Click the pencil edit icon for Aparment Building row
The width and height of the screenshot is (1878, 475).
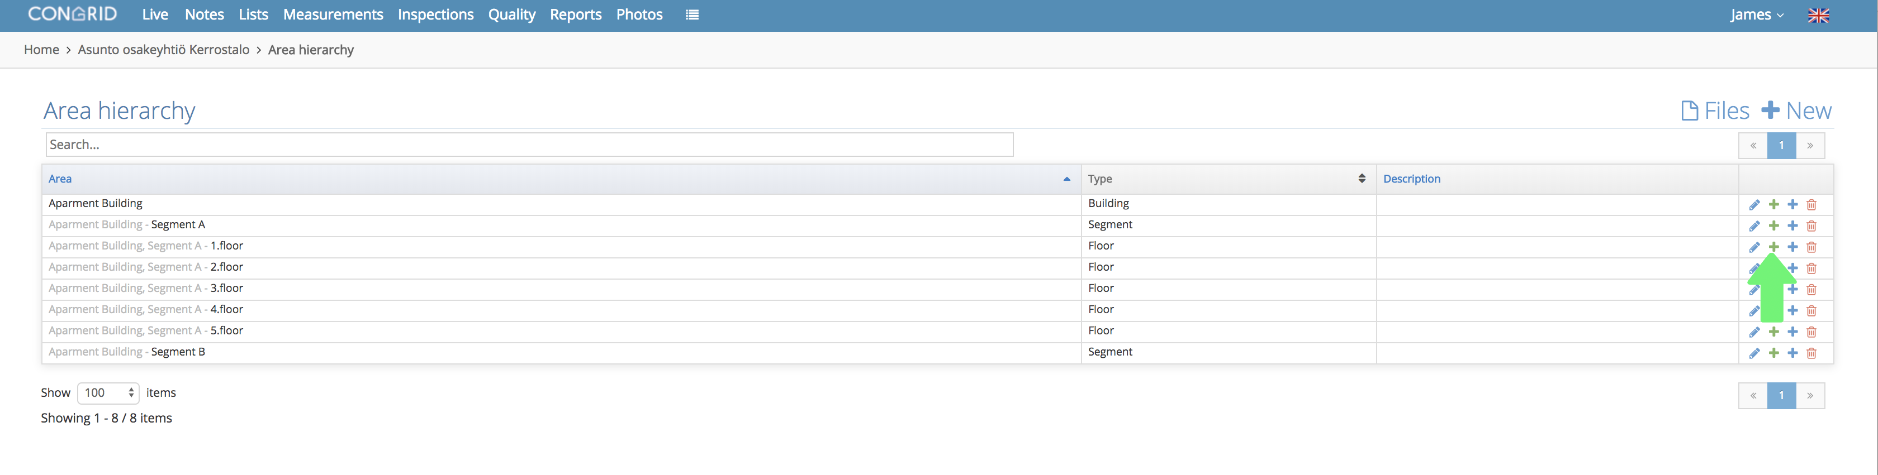click(1754, 205)
